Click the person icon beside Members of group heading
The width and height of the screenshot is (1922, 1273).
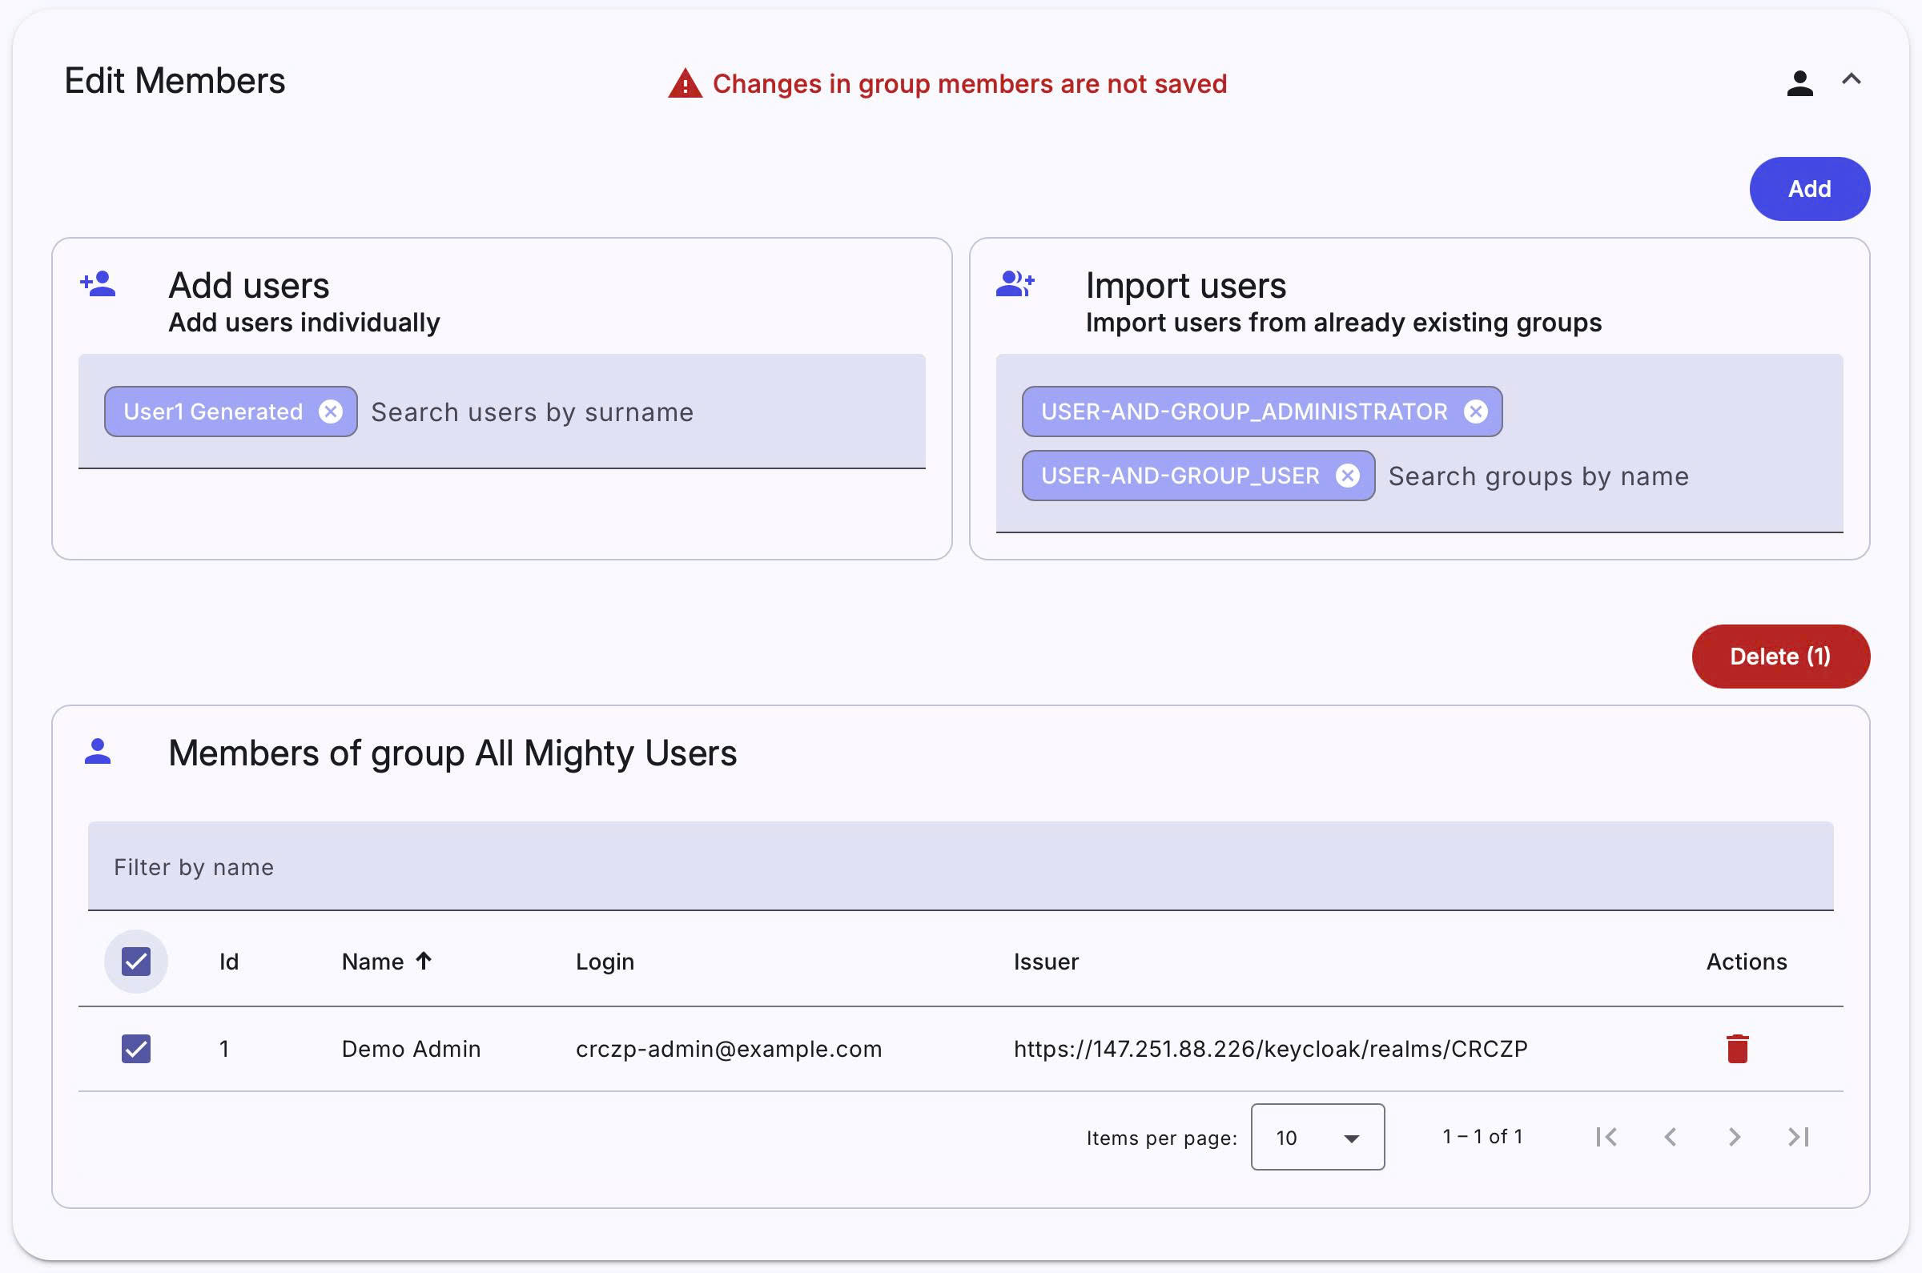99,752
